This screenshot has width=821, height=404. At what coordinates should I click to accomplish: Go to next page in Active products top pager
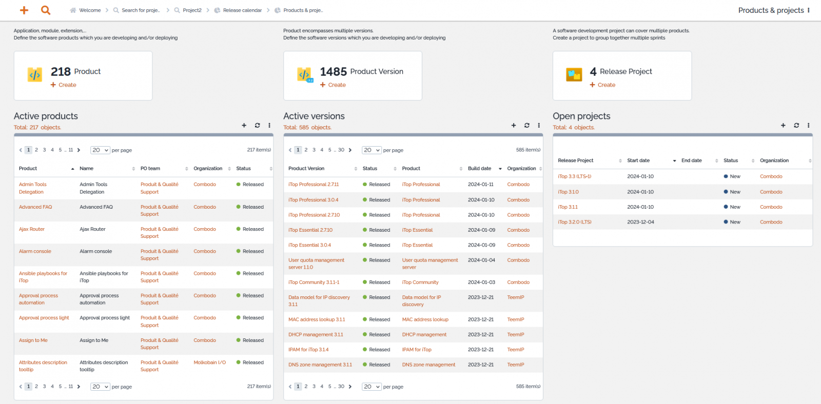coord(79,150)
